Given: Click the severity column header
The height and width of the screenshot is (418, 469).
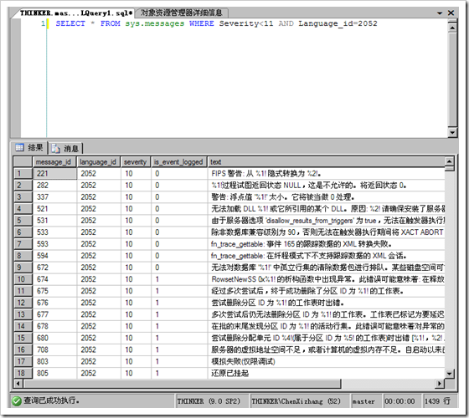Looking at the screenshot, I should (136, 162).
